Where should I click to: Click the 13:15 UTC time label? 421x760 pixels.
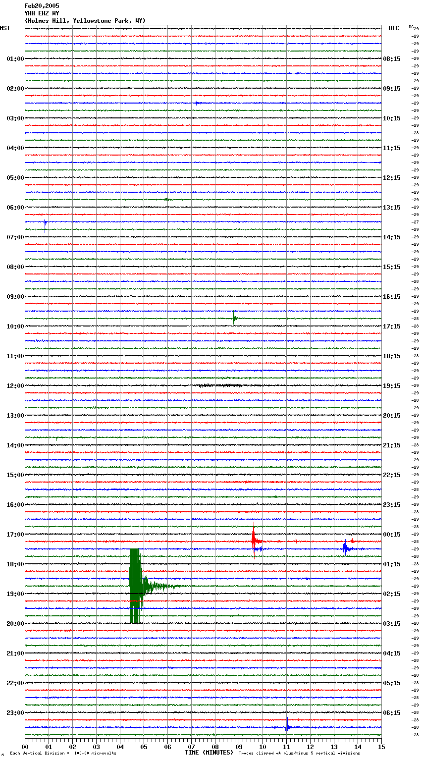click(x=392, y=208)
